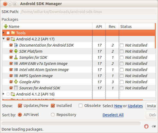Screen dimensions: 158x133
Task: Click the progress bar above status text
Action: (x=71, y=123)
